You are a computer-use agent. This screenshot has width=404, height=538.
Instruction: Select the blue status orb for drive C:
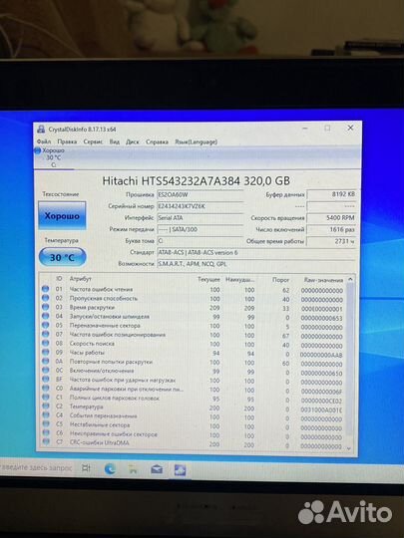pos(38,150)
